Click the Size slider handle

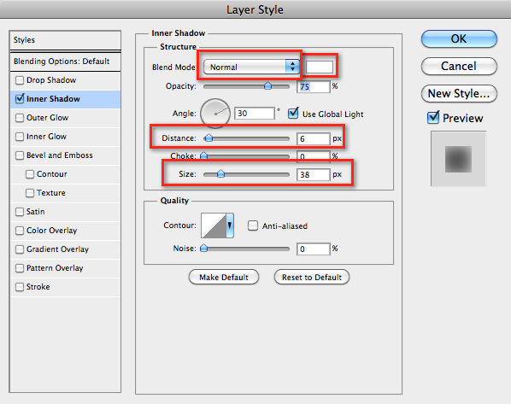(x=220, y=173)
